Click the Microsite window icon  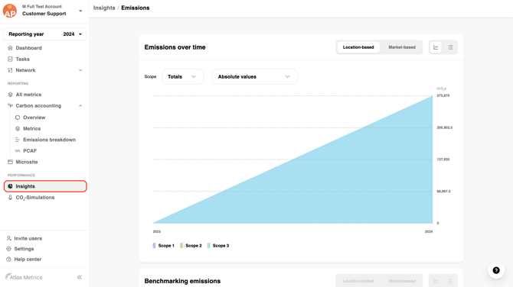point(10,162)
